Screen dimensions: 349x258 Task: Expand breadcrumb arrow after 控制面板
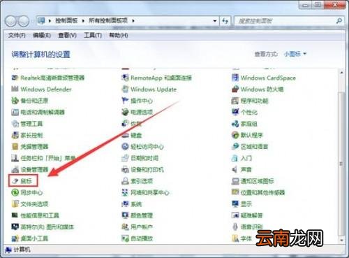(x=83, y=21)
